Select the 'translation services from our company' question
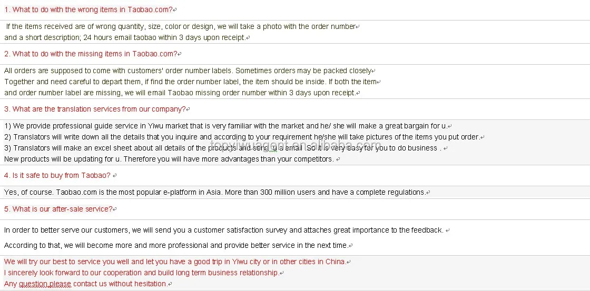Image resolution: width=590 pixels, height=291 pixels. pyautogui.click(x=95, y=109)
